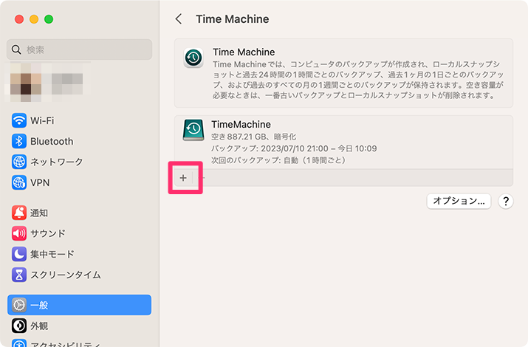Click the 通知 bell icon

[x=19, y=213]
